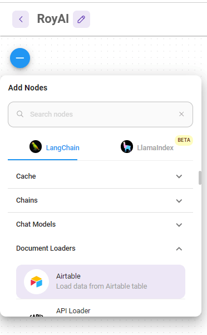The height and width of the screenshot is (335, 207).
Task: Clear the search nodes field
Action: click(181, 114)
